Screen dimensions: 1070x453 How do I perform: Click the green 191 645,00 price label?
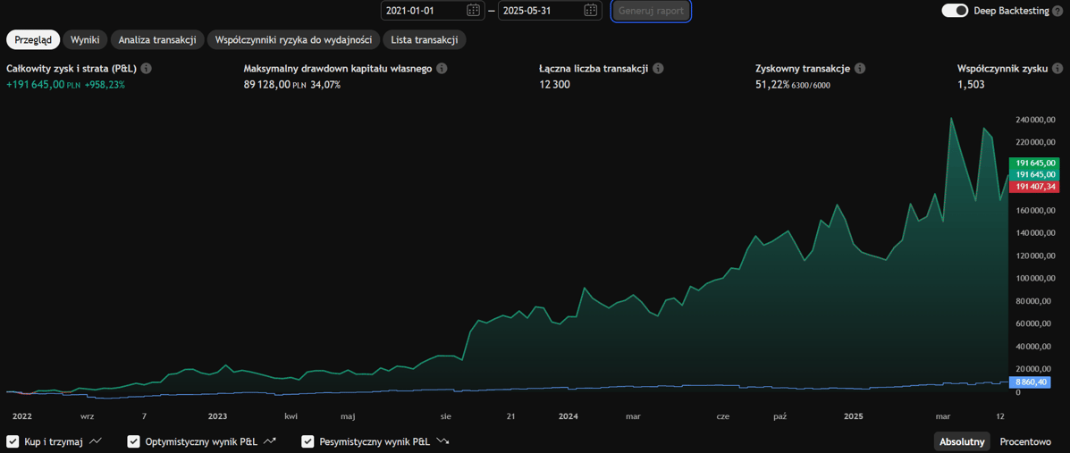click(1034, 163)
